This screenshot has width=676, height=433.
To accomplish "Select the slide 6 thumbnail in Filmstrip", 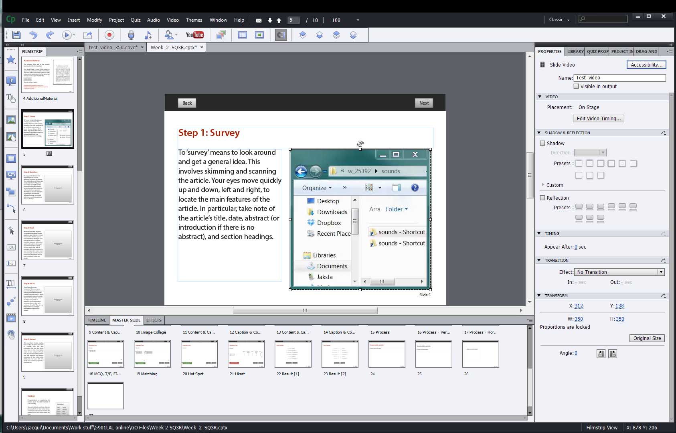I will tap(48, 185).
